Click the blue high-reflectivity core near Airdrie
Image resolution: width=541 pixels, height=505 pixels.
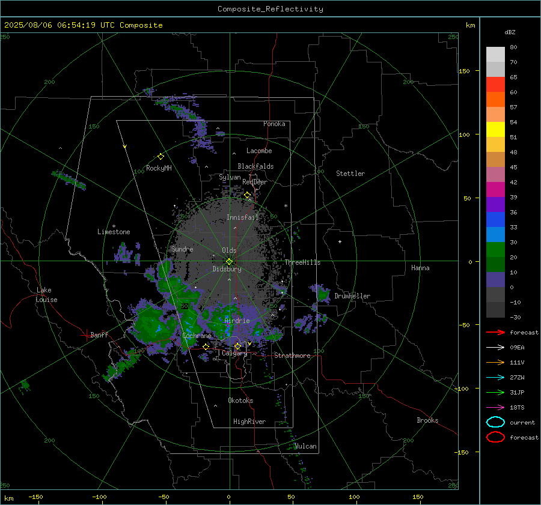coord(227,326)
